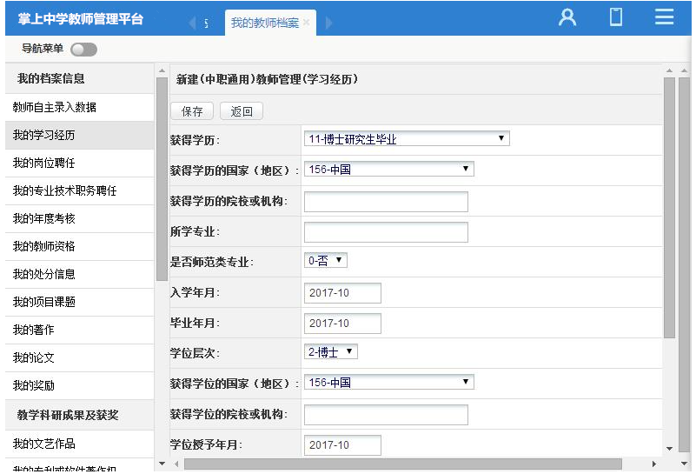Click the sidebar scroll-down arrow
Image resolution: width=696 pixels, height=474 pixels.
(x=162, y=464)
